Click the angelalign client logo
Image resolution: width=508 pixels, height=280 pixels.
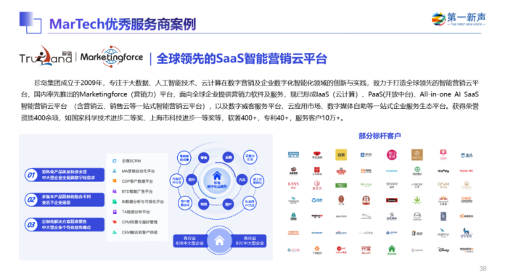[x=443, y=233]
